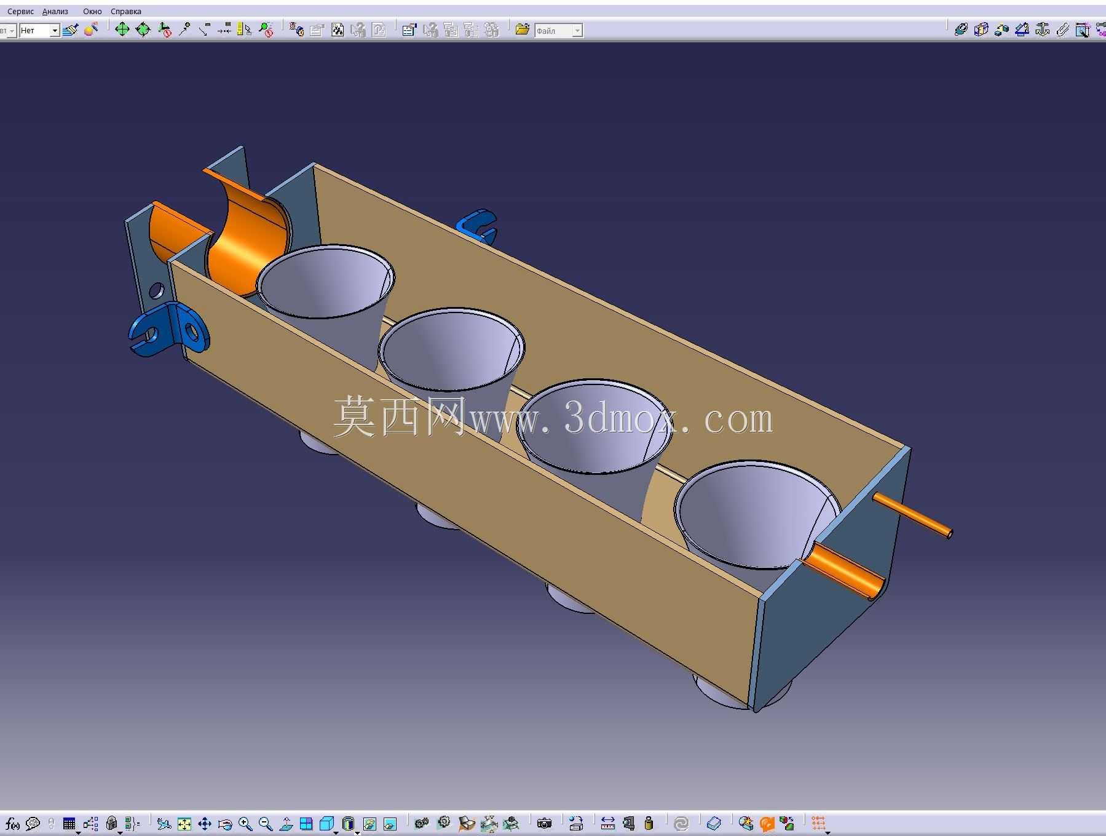Viewport: 1106px width, 836px height.
Task: Select the green rotate-arrows snap tool
Action: (143, 30)
